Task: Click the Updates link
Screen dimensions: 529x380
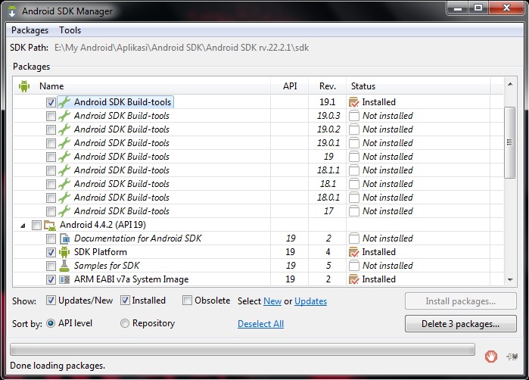Action: tap(311, 301)
